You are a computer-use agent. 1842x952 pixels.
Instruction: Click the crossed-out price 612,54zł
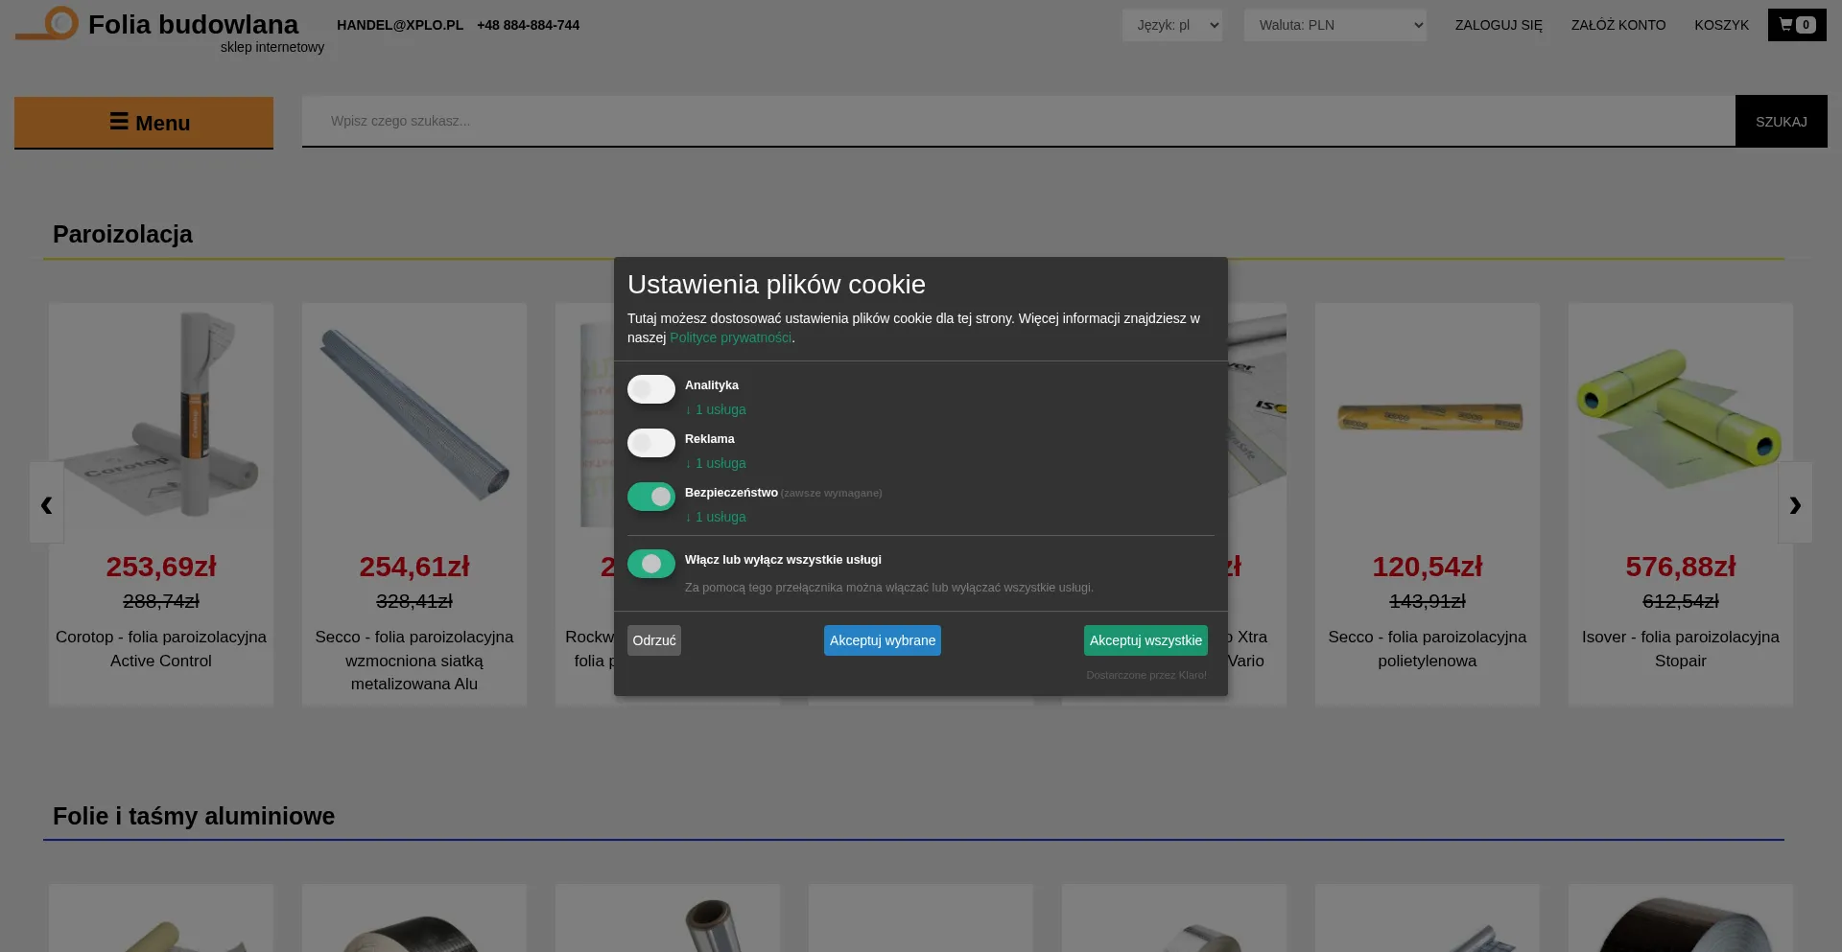point(1681,601)
